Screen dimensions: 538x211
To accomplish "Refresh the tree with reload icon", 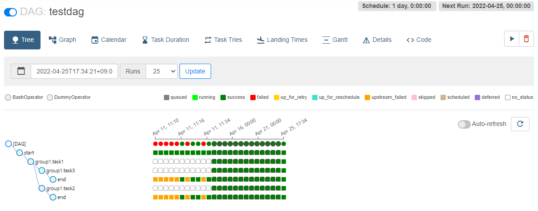I will coord(520,124).
